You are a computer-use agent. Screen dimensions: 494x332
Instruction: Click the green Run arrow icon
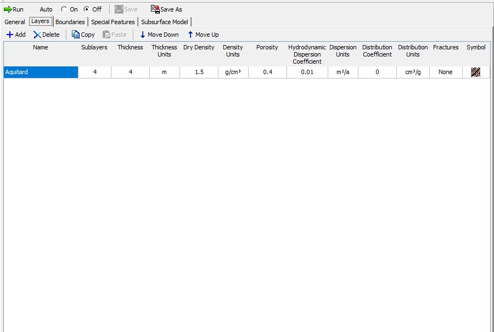[x=8, y=9]
